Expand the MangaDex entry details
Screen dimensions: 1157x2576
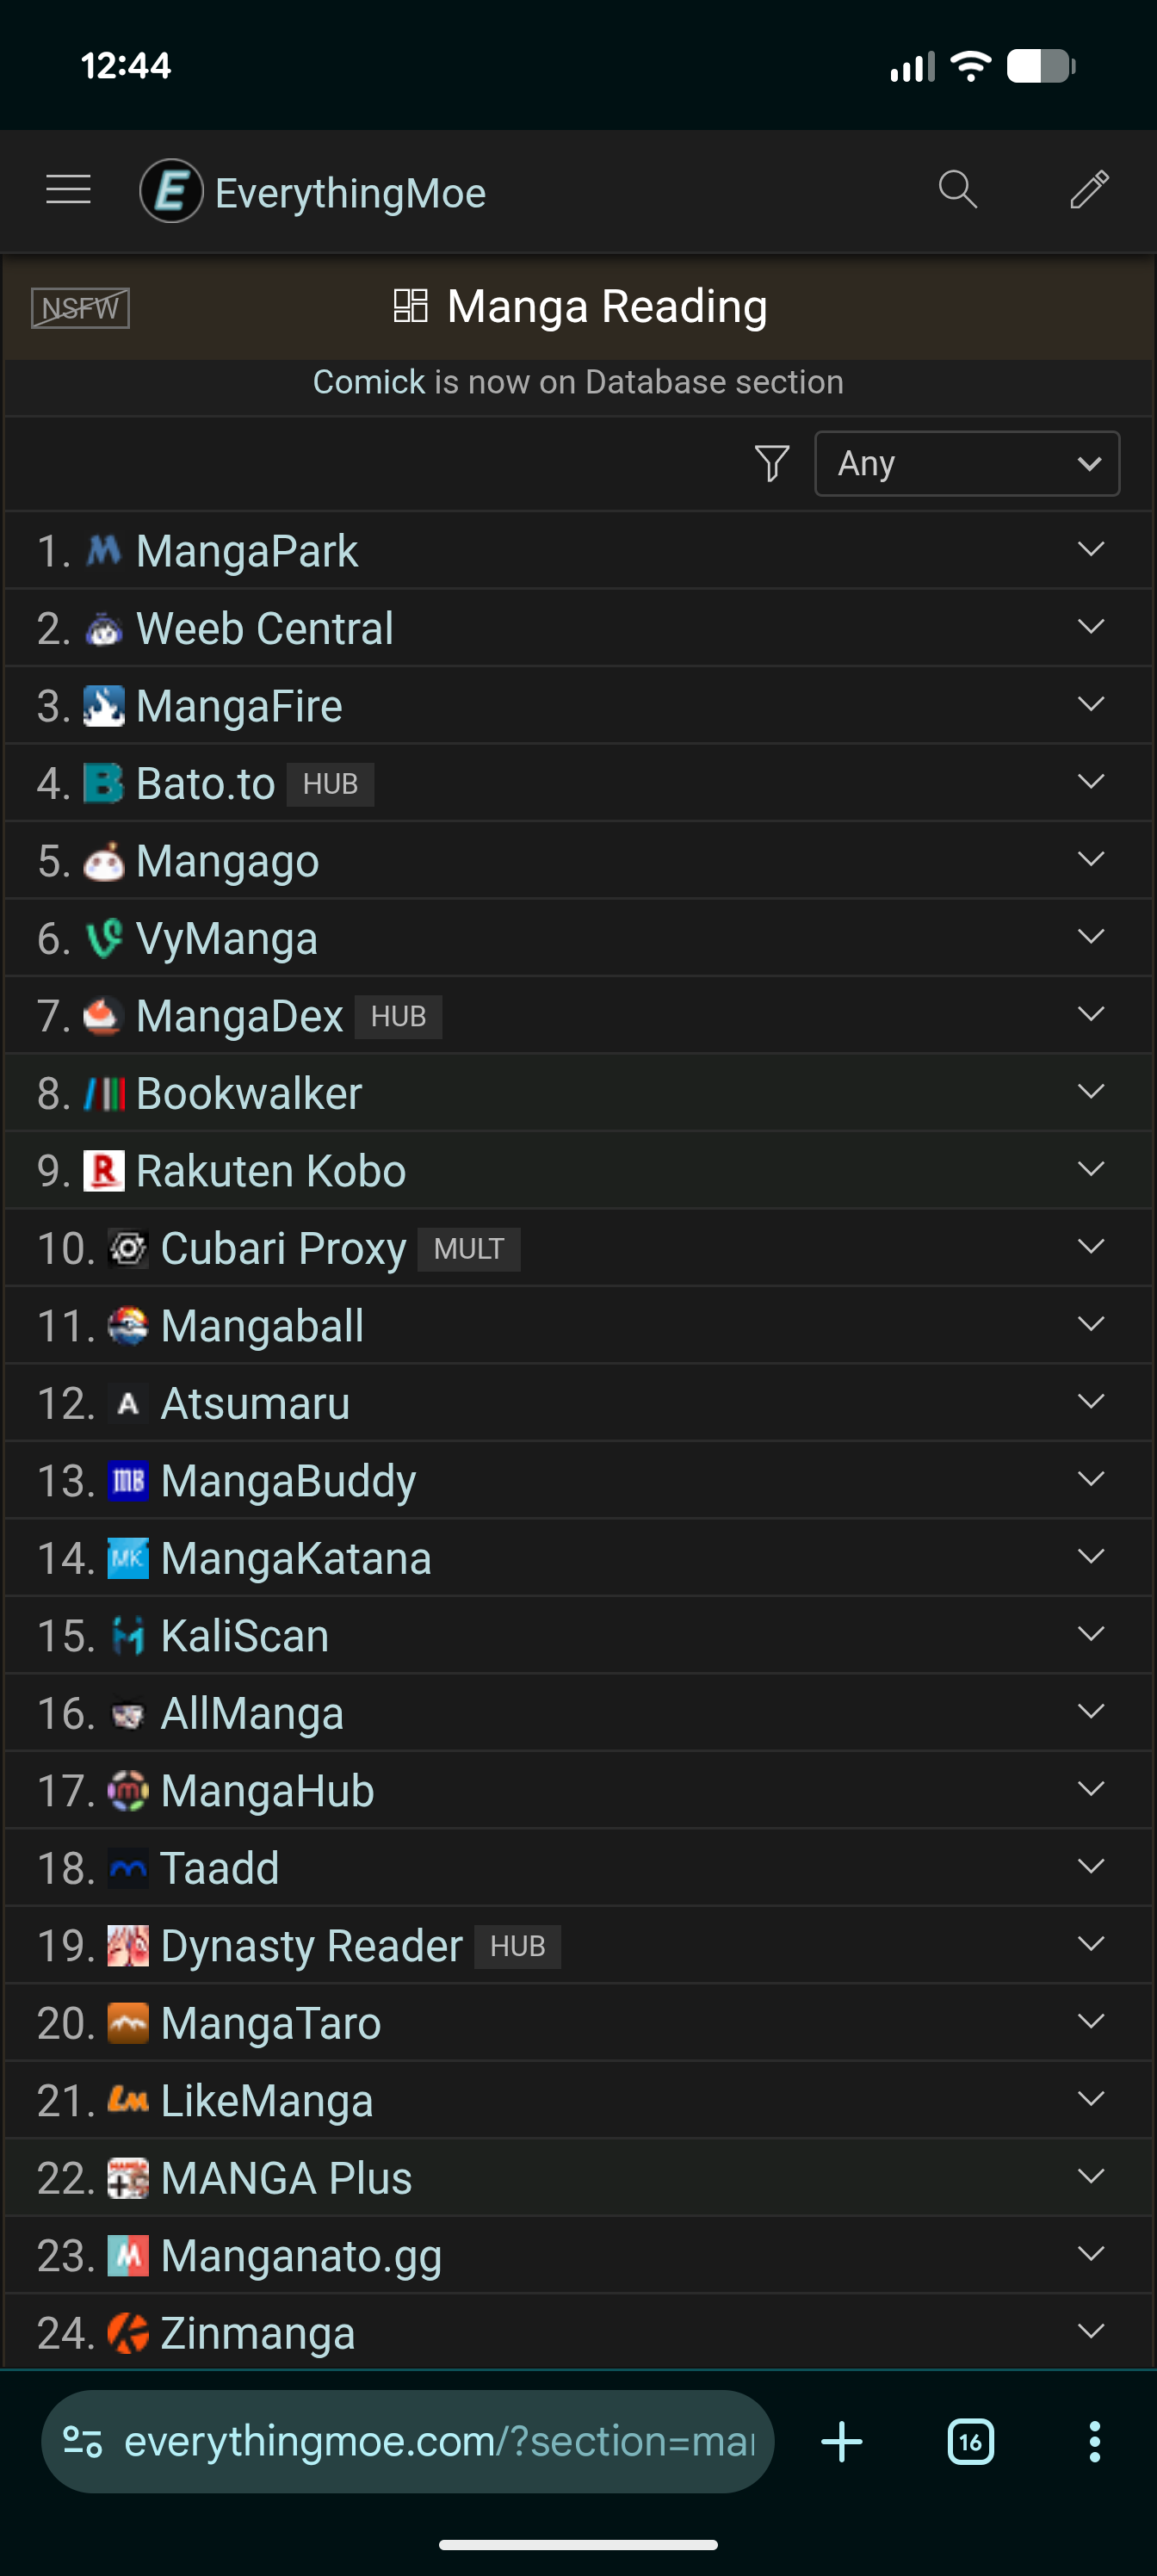[1090, 1015]
